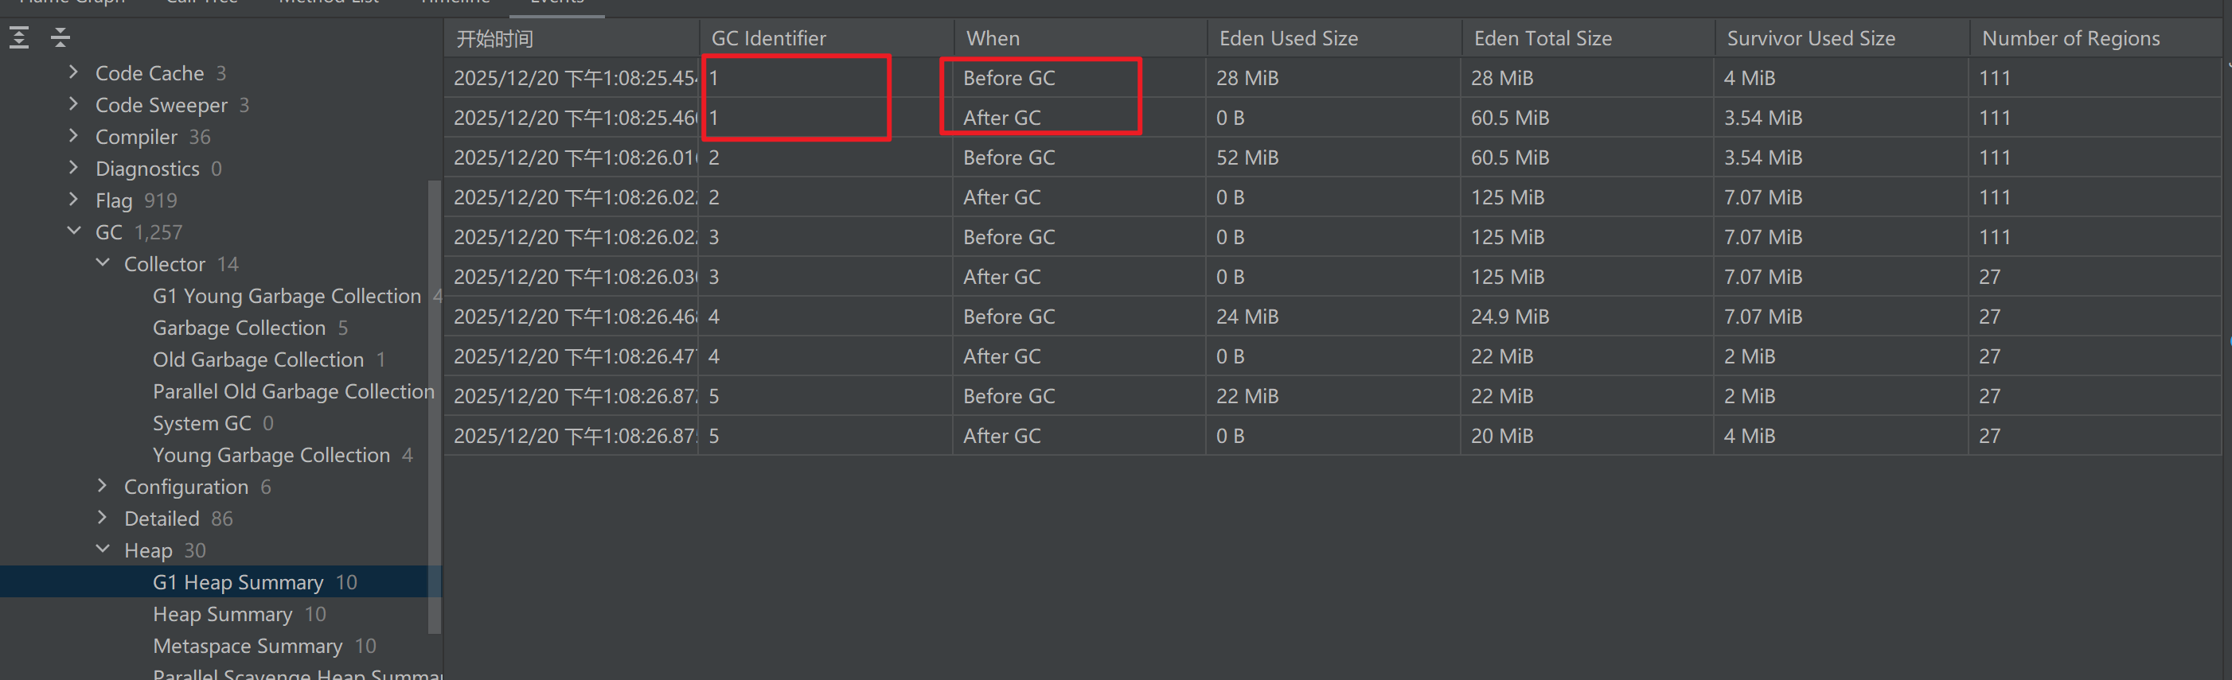Select Old Garbage Collection item
Screen dimensions: 2232x680
257,359
